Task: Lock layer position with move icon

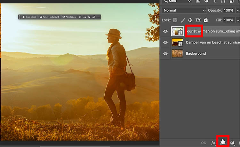Action: point(190,20)
